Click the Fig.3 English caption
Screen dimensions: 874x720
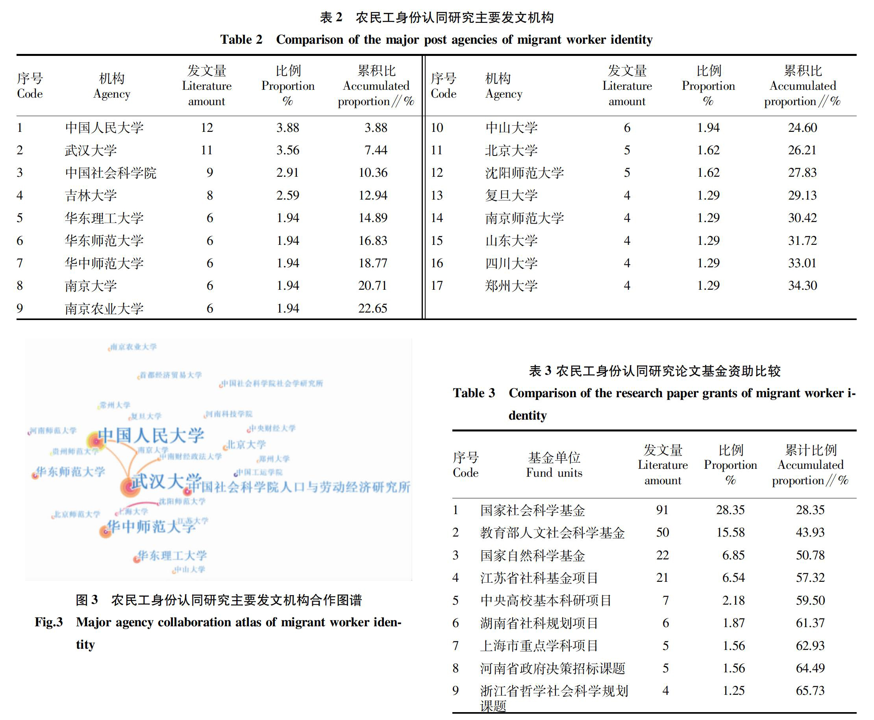pyautogui.click(x=218, y=633)
